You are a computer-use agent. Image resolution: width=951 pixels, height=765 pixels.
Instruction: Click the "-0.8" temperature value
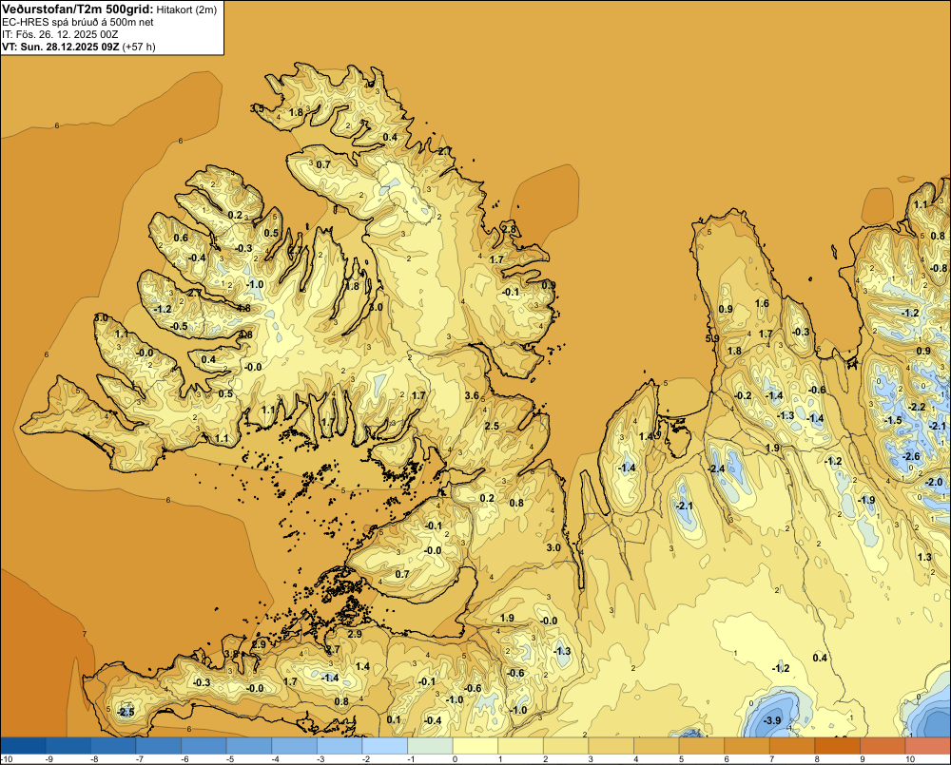939,268
